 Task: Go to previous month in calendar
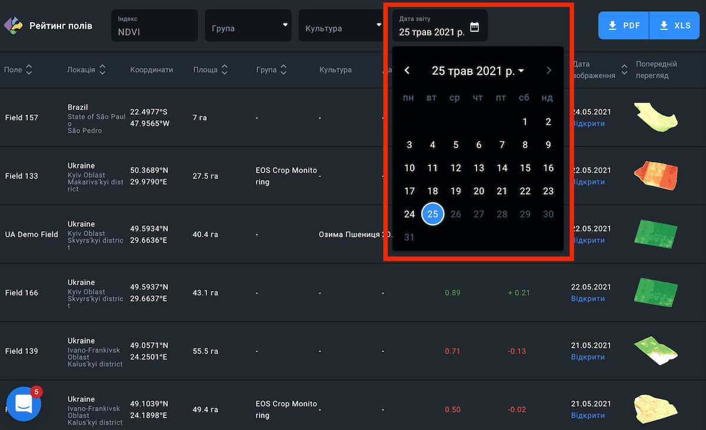(407, 70)
